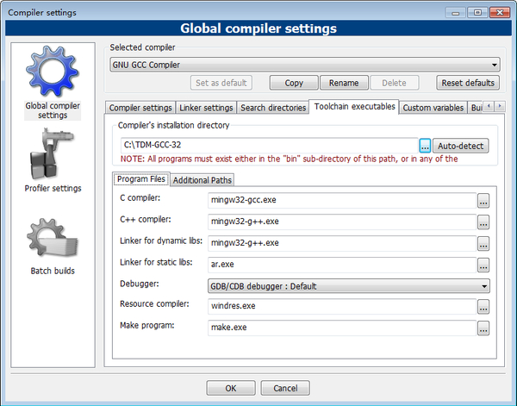Click Auto-detect installation directory

click(x=461, y=146)
